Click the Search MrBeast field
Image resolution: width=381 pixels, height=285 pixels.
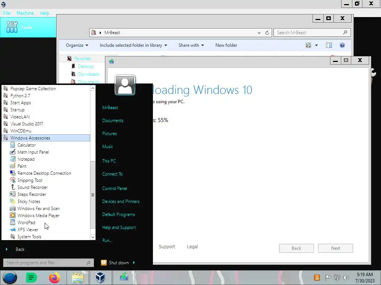pyautogui.click(x=312, y=33)
